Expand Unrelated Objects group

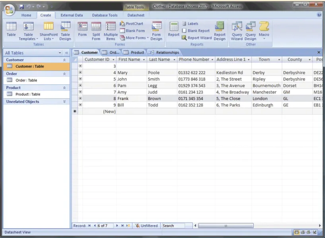[x=64, y=102]
